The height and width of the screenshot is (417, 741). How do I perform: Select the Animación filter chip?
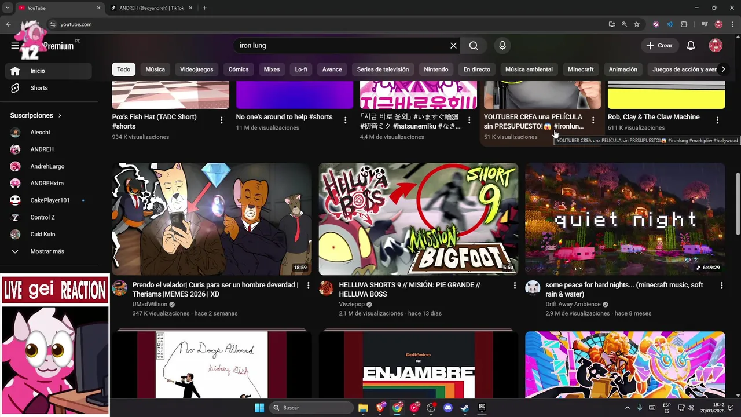[623, 69]
